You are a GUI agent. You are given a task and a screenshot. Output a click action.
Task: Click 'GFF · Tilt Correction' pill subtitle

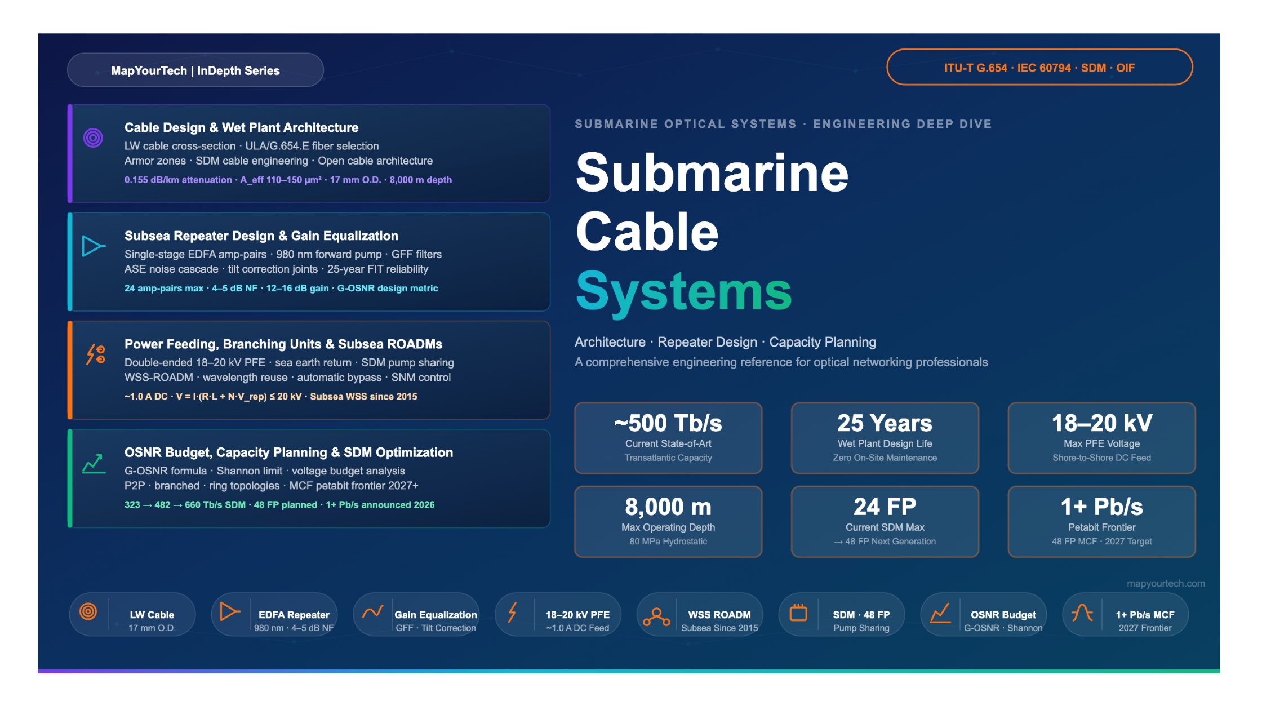pos(436,628)
